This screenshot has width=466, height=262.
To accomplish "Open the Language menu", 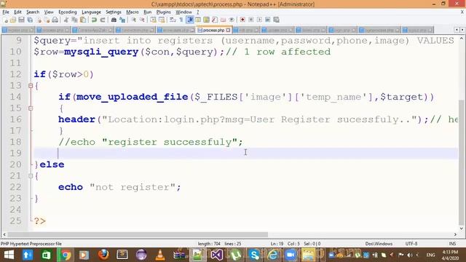I will (91, 12).
